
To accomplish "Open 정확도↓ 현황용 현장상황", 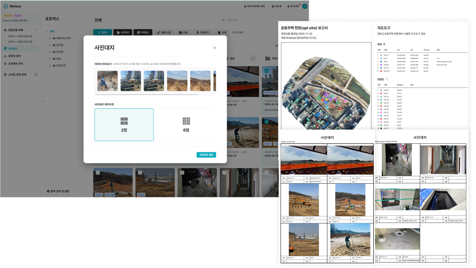I will 20,42.
